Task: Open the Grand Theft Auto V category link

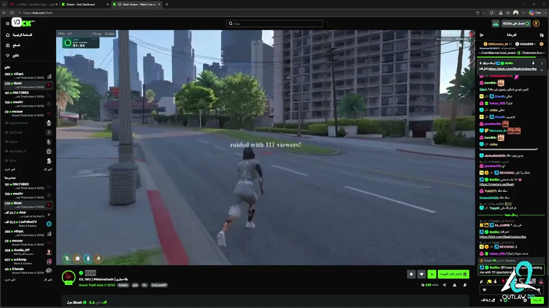Action: point(97,285)
